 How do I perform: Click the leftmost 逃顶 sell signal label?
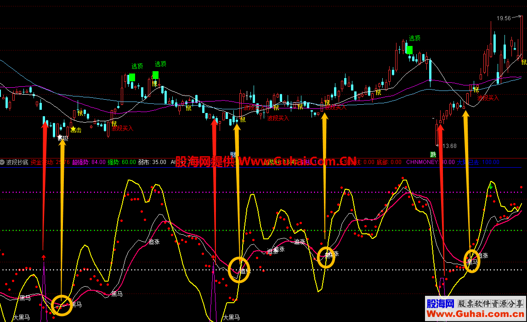pos(137,66)
